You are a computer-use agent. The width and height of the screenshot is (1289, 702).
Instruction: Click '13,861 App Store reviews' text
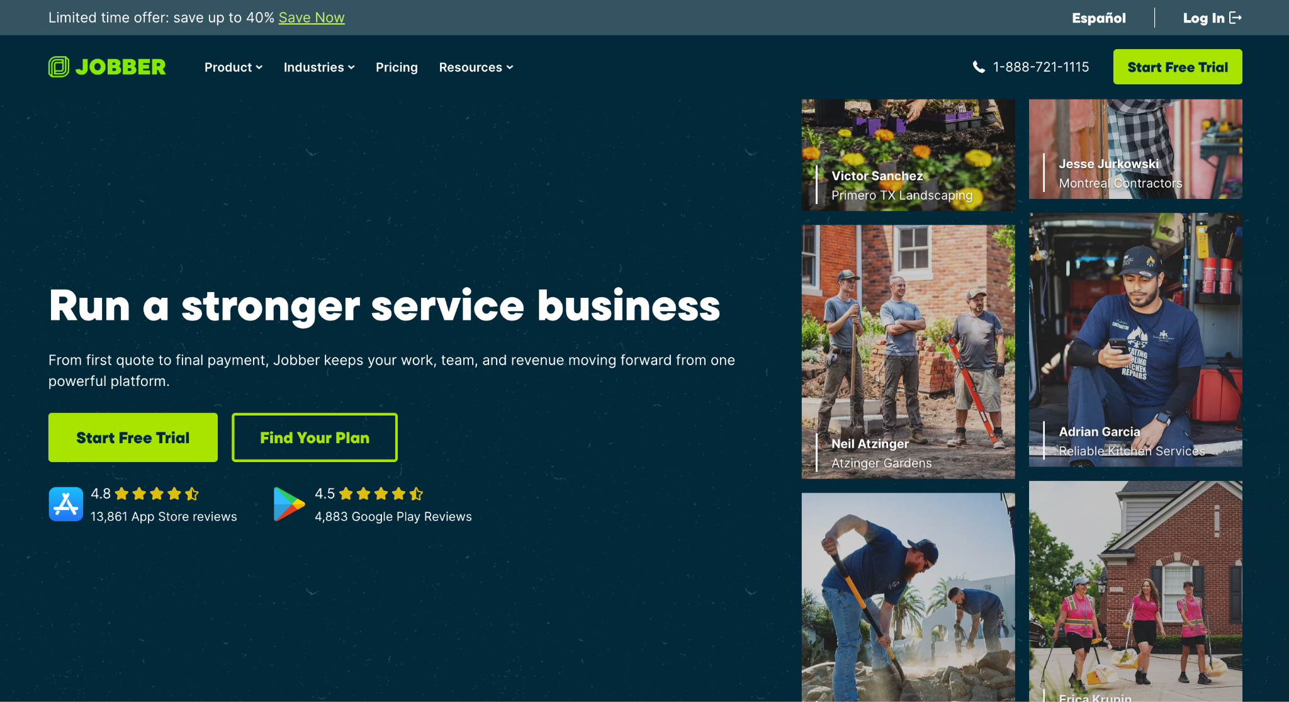[164, 516]
